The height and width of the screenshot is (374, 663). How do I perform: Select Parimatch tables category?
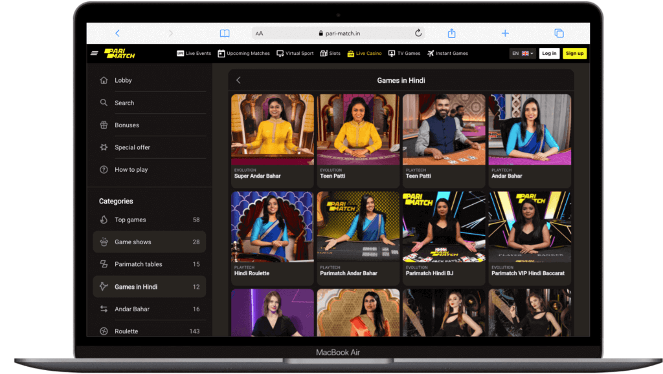pos(150,264)
